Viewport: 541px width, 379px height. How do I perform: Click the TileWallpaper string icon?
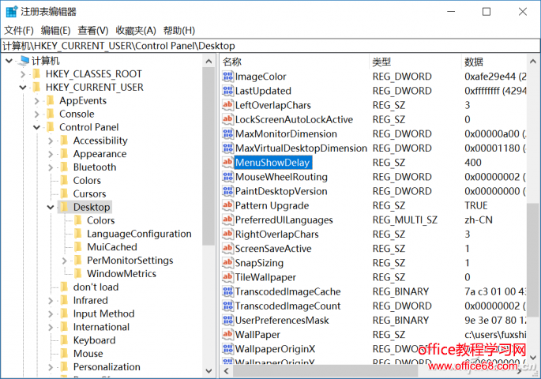pos(227,277)
